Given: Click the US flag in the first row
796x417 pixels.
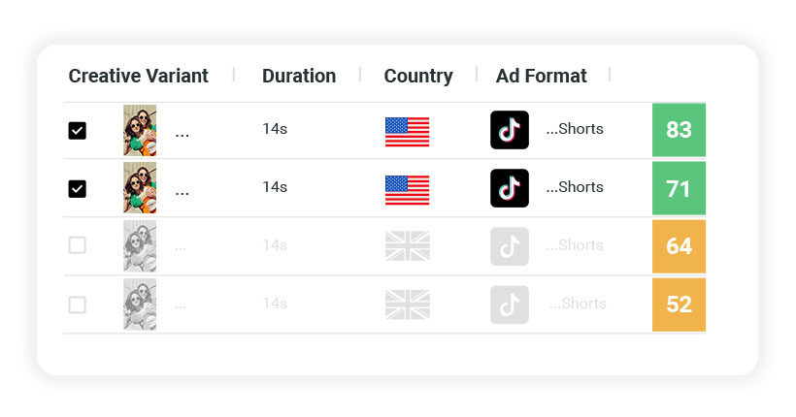Looking at the screenshot, I should coord(407,131).
